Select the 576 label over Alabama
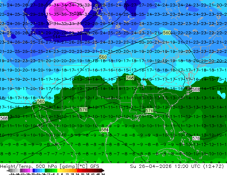Viewport: 227px width, 175px height. click(x=149, y=111)
